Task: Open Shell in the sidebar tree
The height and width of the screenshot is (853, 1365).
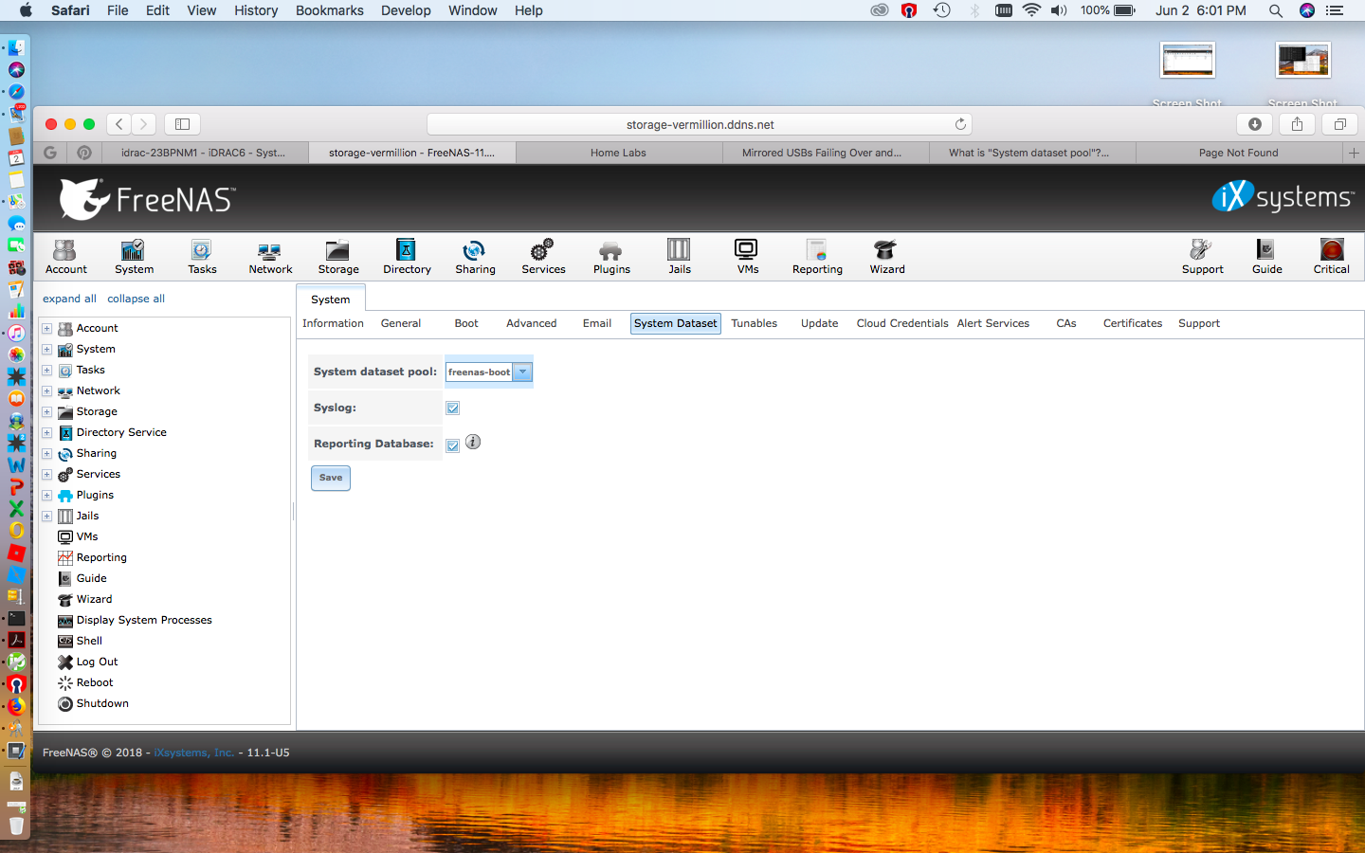Action: (x=89, y=641)
